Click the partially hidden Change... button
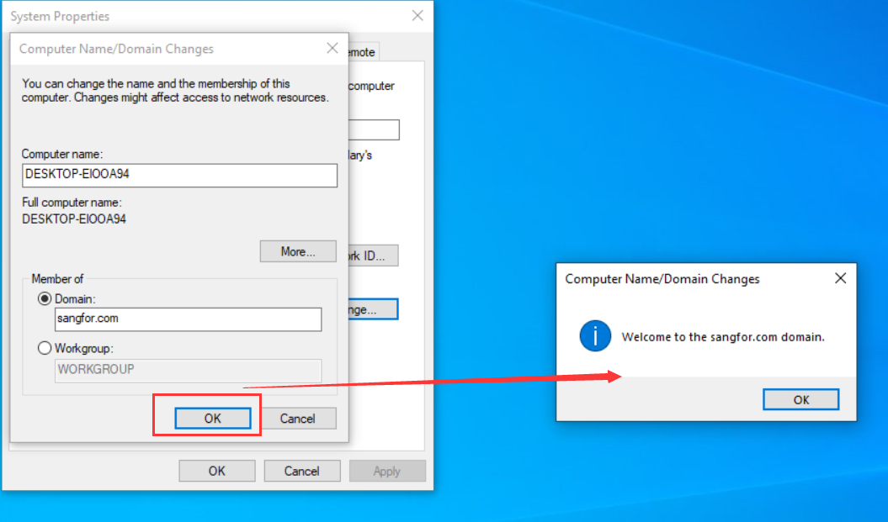Screen dimensions: 888x522 [373, 309]
